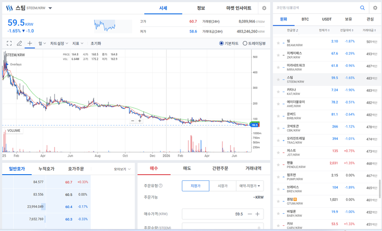Choose 지정가 limit order button
The image size is (382, 231).
[x=195, y=186]
